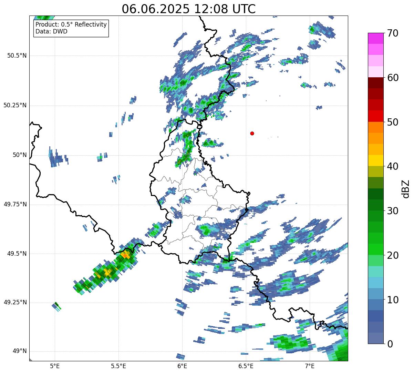The height and width of the screenshot is (373, 414).
Task: Click the dBZ colorbar axis label
Action: (405, 188)
